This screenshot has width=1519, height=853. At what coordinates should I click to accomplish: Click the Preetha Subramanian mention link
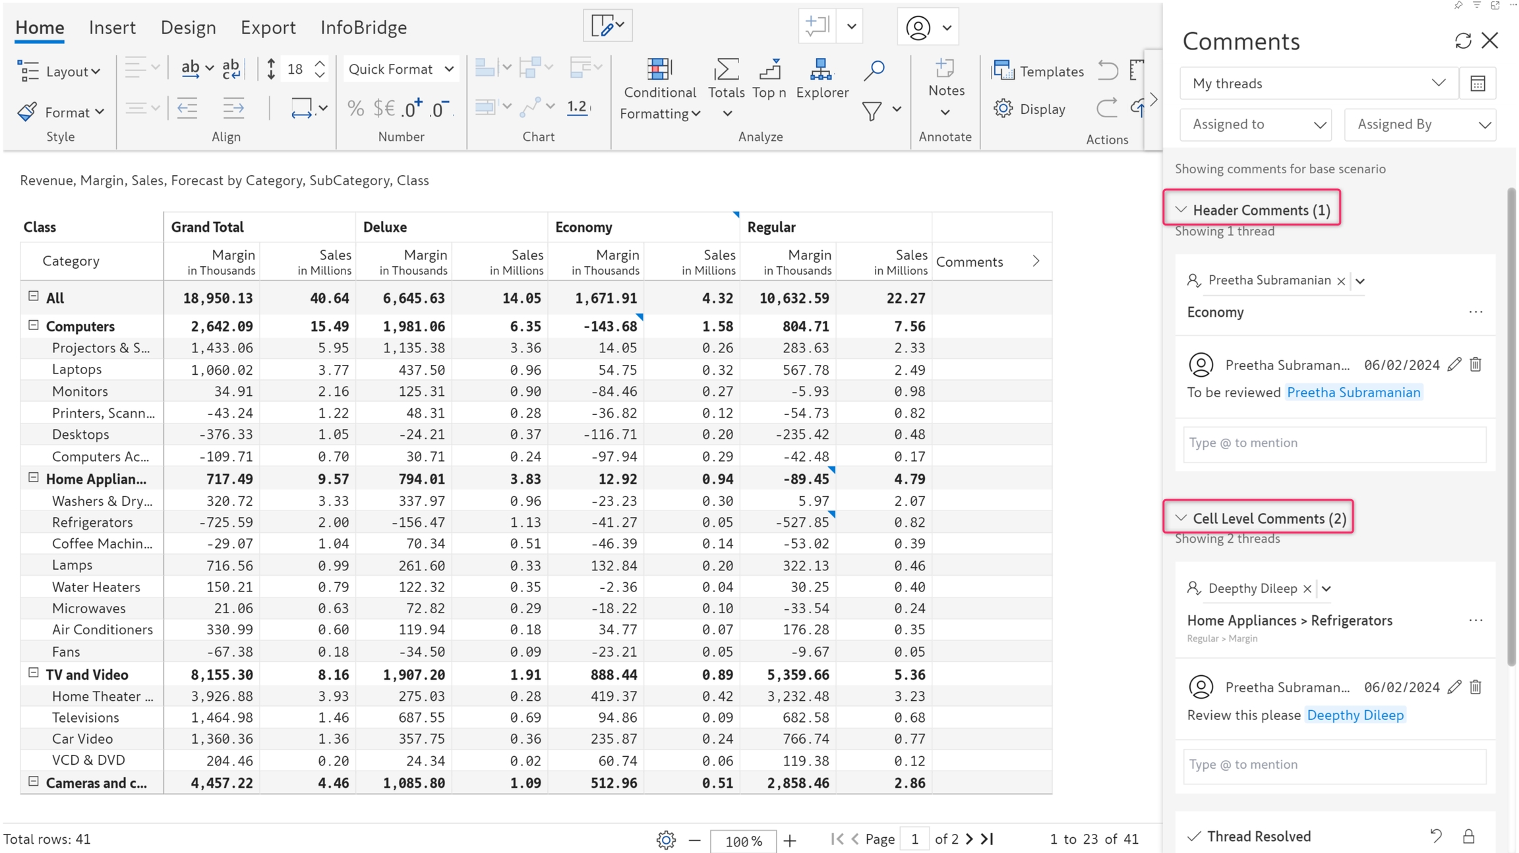pyautogui.click(x=1353, y=392)
